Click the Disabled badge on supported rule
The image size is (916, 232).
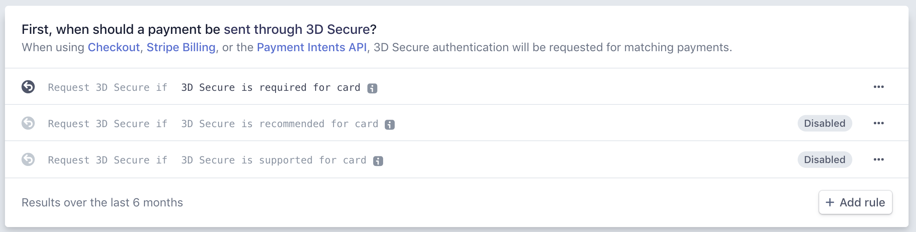[824, 160]
